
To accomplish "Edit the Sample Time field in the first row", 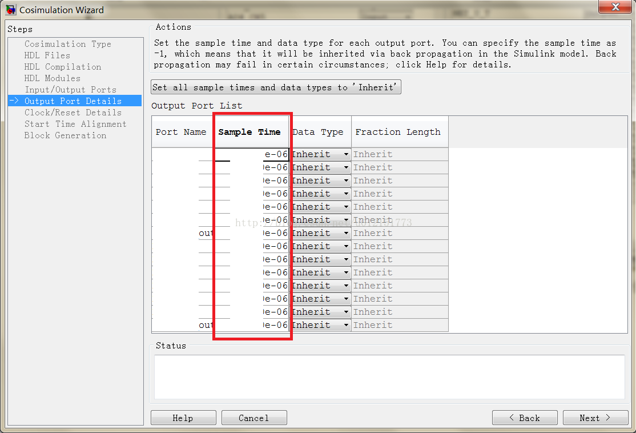I will 251,154.
